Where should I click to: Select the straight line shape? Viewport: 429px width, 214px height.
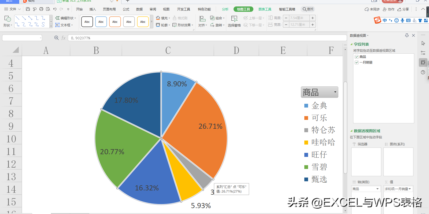point(17,18)
